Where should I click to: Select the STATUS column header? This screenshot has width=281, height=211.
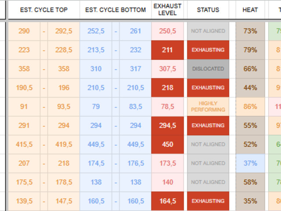pyautogui.click(x=208, y=10)
